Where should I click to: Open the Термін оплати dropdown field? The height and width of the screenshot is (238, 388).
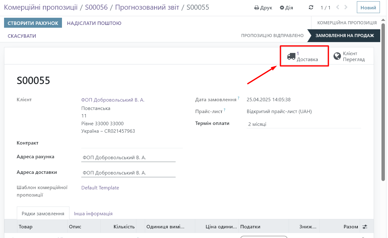point(304,124)
